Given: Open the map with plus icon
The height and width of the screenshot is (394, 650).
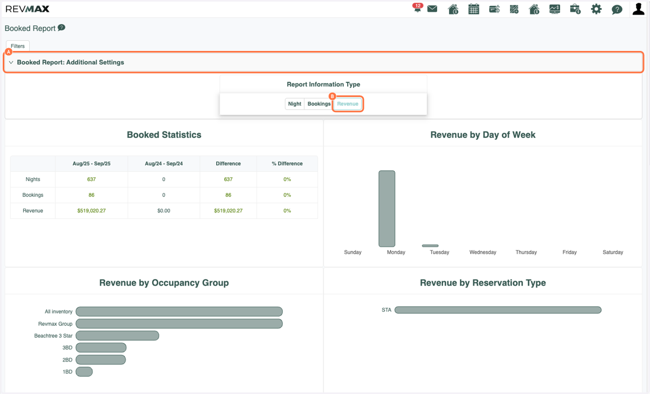Looking at the screenshot, I should click(x=515, y=9).
